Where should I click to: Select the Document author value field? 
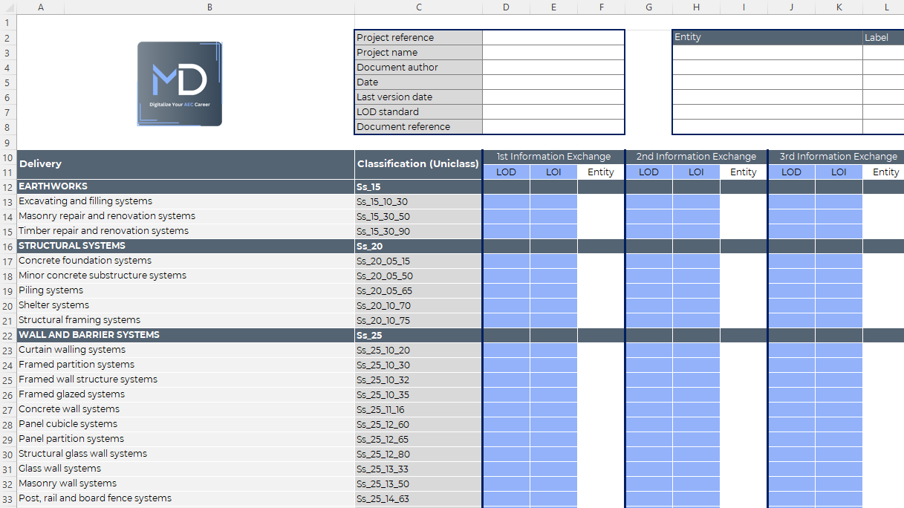click(553, 67)
